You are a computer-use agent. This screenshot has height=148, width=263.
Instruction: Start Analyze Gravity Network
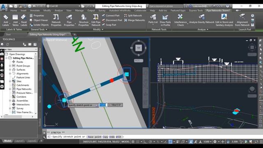(x=202, y=19)
